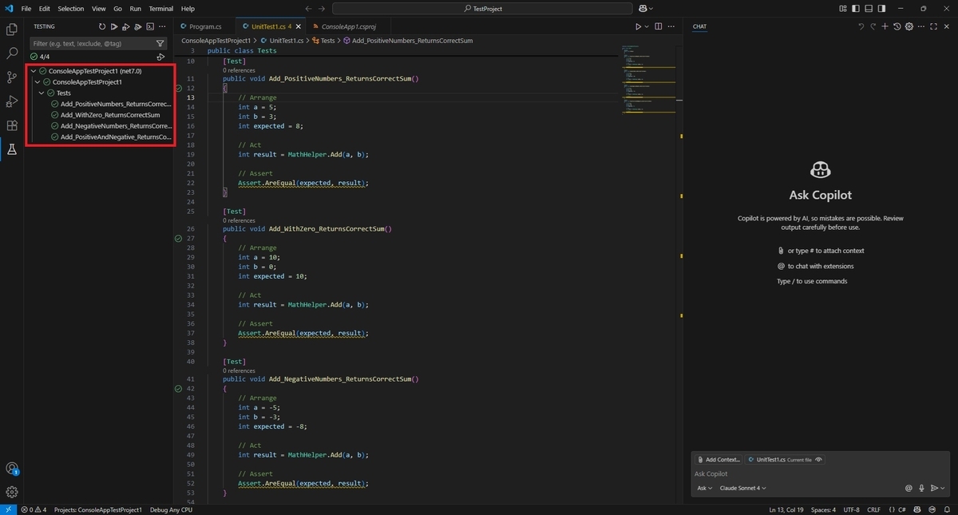This screenshot has width=958, height=515.
Task: Split the editor to the right
Action: [659, 26]
